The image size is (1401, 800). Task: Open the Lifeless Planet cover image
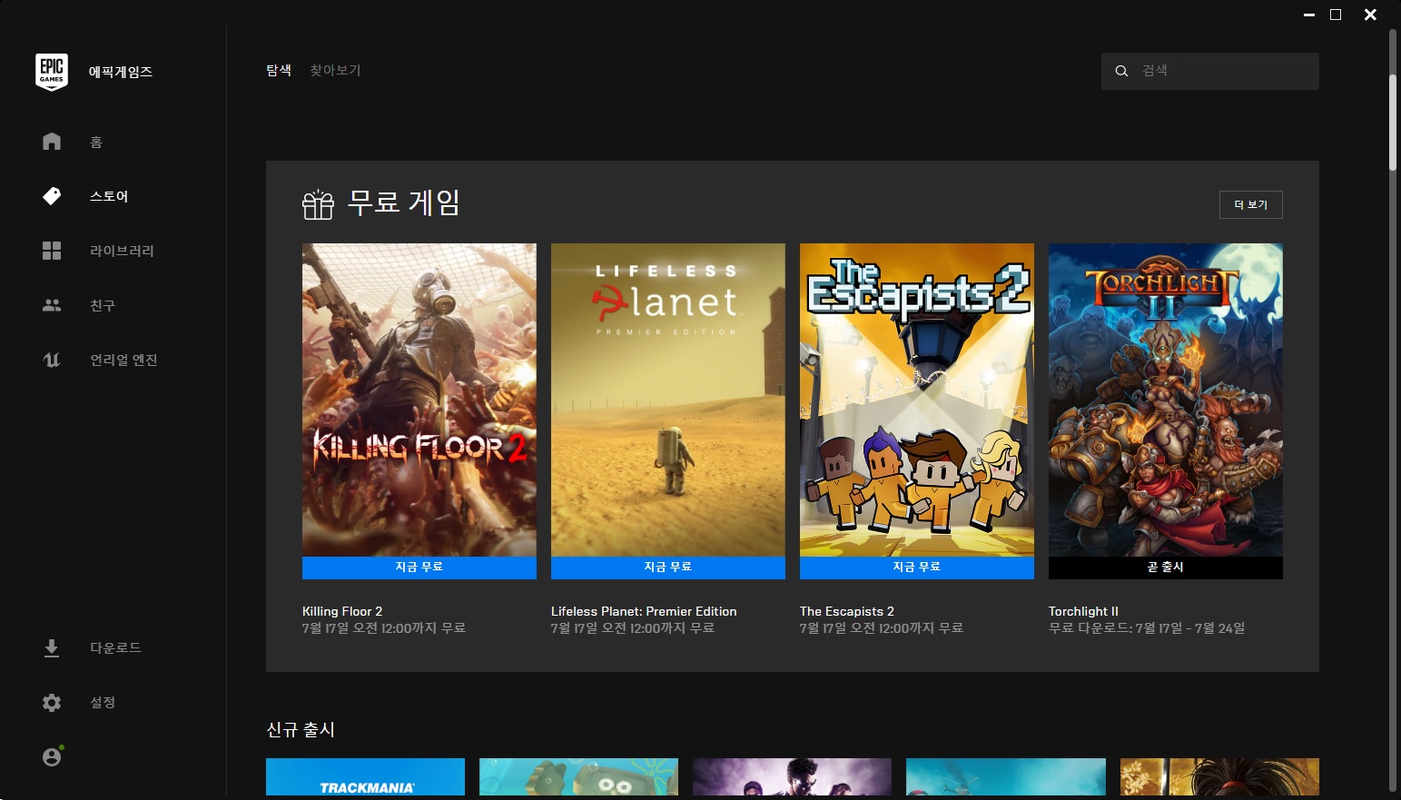[668, 400]
